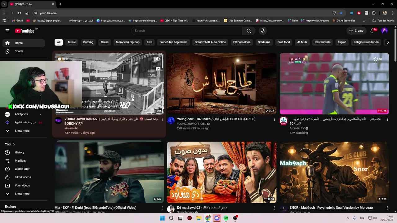Open the Young Zow Ta7 Ibach thumbnail
This screenshot has height=223, width=397.
tap(221, 84)
